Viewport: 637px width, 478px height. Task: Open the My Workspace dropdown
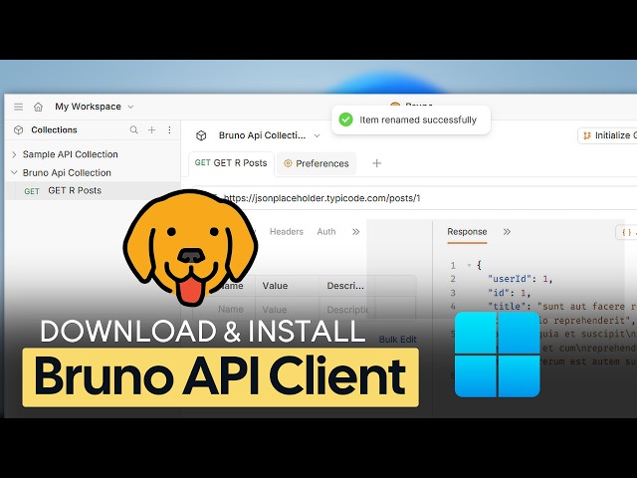[95, 107]
